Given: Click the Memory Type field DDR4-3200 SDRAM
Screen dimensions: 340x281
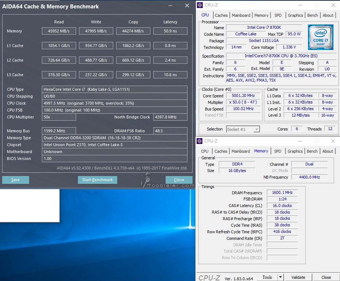Looking at the screenshot, I should coord(115,138).
